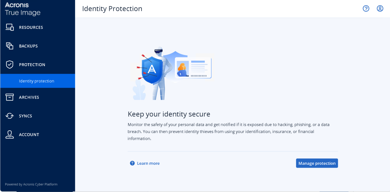Click the Syncs circular arrows icon
Image resolution: width=390 pixels, height=192 pixels.
(10, 116)
